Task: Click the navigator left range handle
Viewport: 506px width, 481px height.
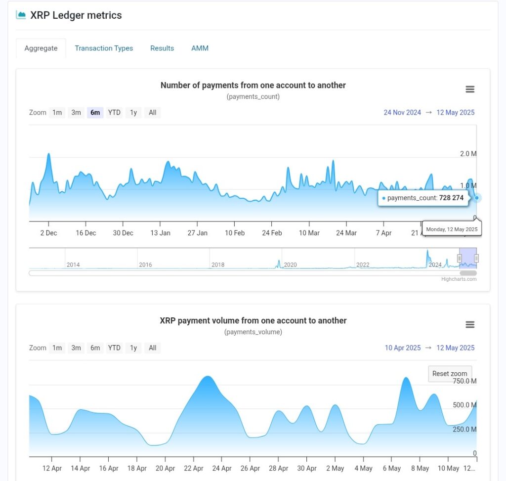Action: coord(459,258)
